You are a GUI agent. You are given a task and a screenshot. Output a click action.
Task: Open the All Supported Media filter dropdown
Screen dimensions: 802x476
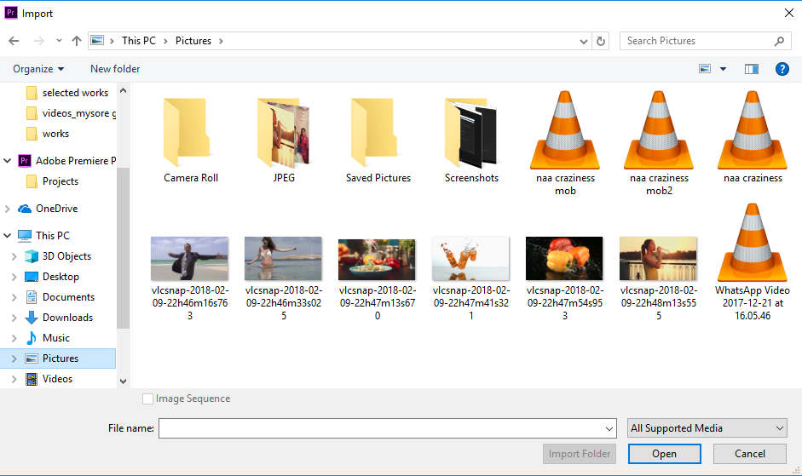coord(707,428)
